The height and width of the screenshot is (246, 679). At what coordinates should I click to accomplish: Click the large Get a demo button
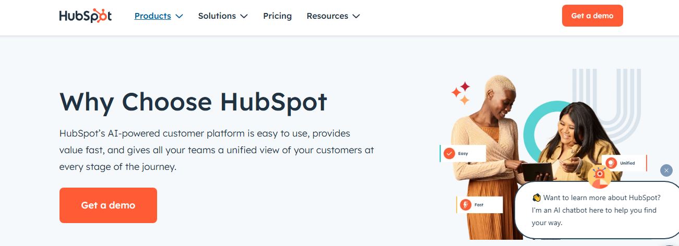click(x=108, y=205)
